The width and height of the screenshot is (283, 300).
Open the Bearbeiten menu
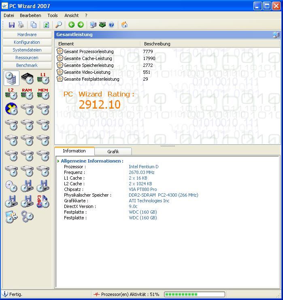coord(30,15)
